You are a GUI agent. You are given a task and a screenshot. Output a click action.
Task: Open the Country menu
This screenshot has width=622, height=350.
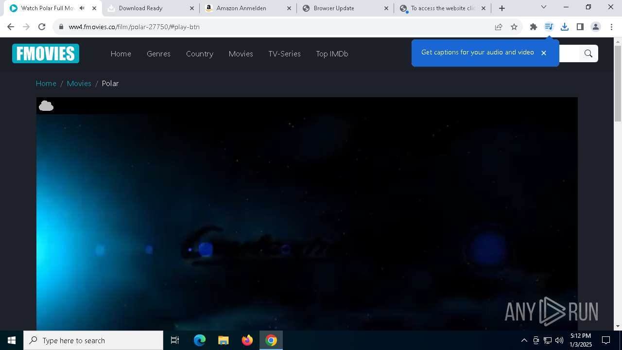(200, 53)
